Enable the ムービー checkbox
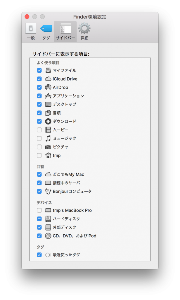The height and width of the screenshot is (300, 180). (x=39, y=130)
